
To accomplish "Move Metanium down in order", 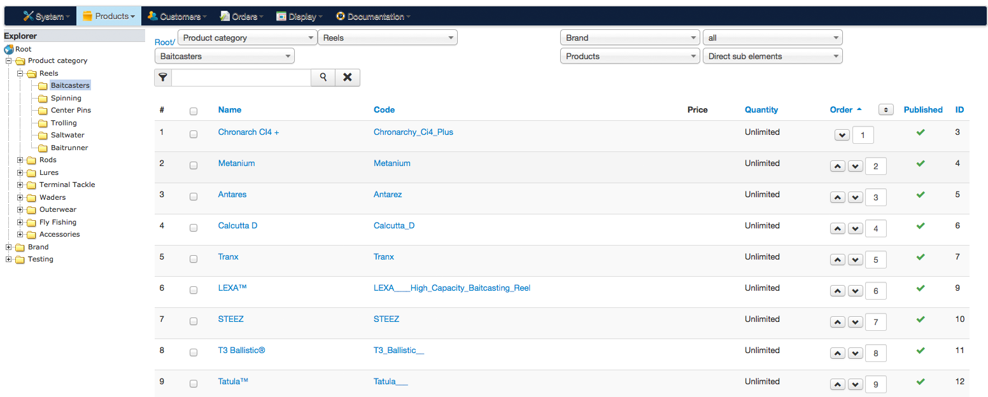I will coord(856,167).
